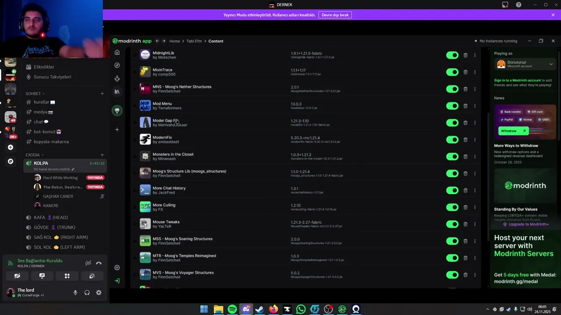Toggle noise suppression icon in voice panel
Screen dimensions: 561x315
pos(88,263)
